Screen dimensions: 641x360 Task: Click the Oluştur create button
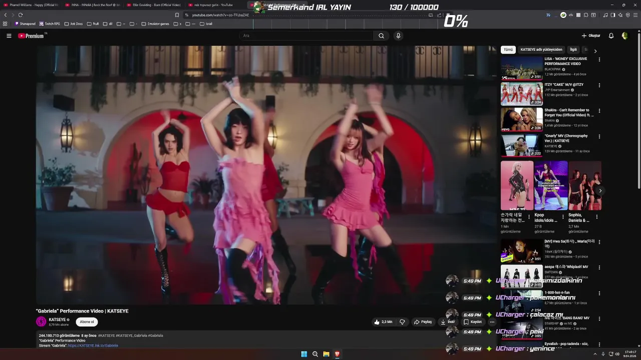[591, 35]
